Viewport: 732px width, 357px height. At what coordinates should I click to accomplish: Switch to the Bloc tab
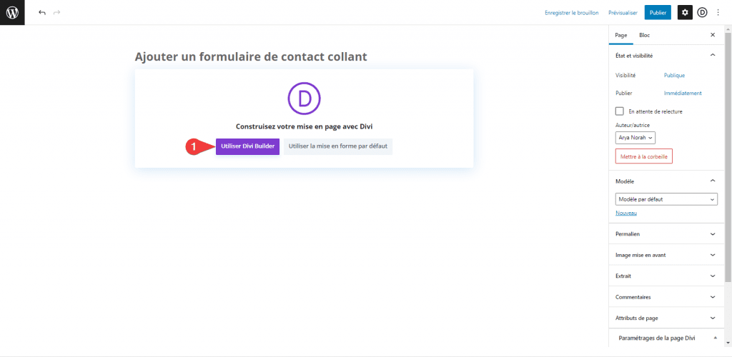point(644,35)
